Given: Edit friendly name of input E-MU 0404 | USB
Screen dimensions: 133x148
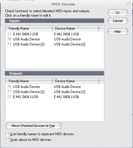Looking at the screenshot, I should point(26,34).
